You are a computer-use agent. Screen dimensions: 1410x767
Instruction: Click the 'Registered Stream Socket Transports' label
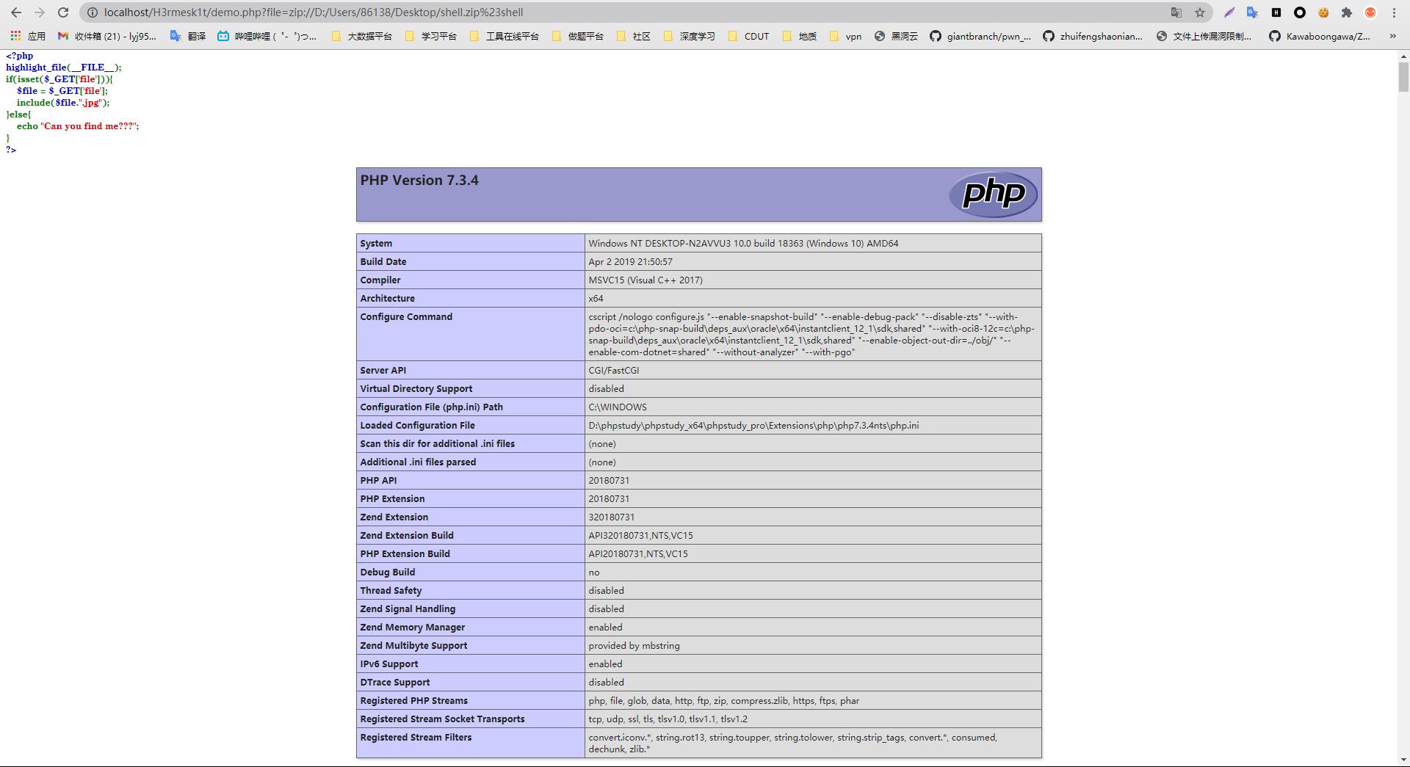click(442, 719)
